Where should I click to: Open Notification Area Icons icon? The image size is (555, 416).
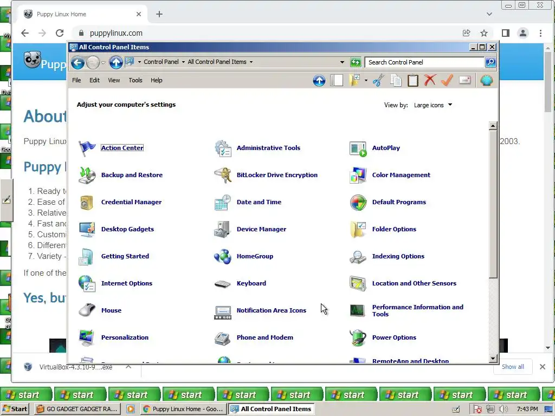click(223, 312)
